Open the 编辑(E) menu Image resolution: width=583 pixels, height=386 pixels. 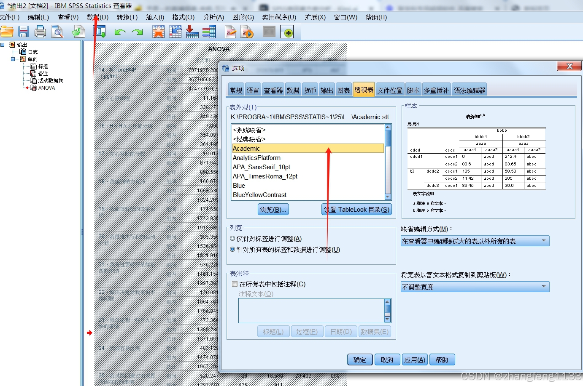pyautogui.click(x=38, y=17)
